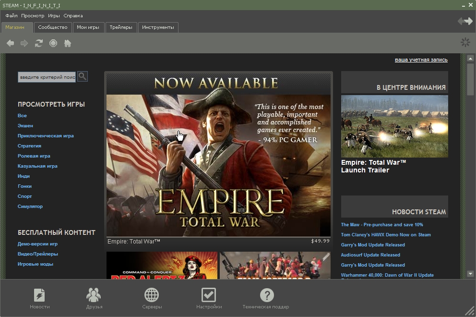Reload the store page with refresh icon

pyautogui.click(x=38, y=43)
